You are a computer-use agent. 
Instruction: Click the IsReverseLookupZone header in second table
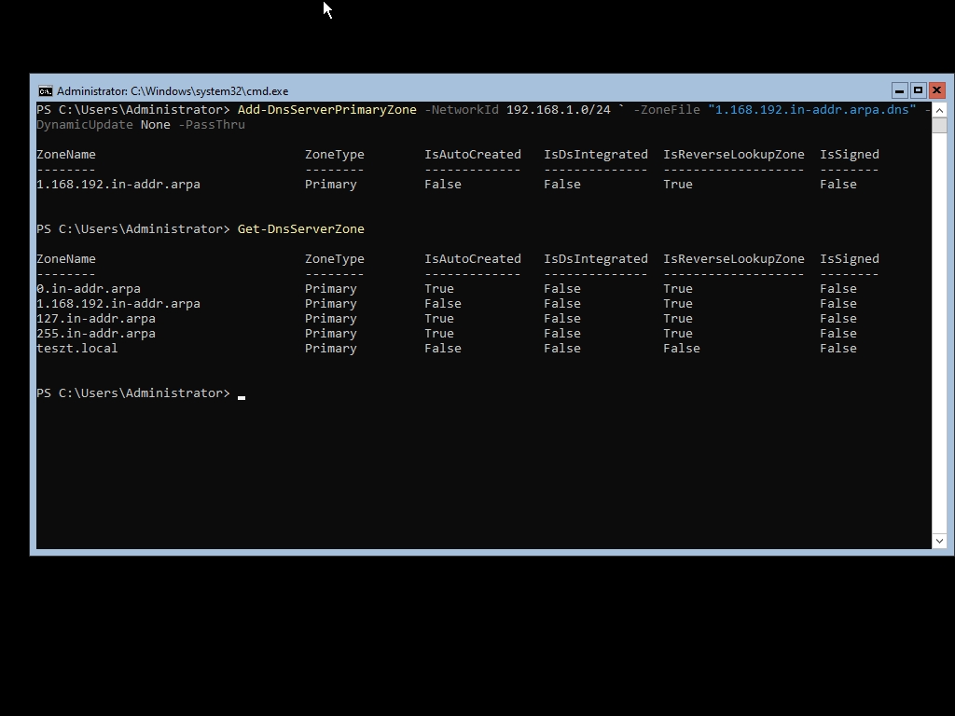pyautogui.click(x=733, y=259)
